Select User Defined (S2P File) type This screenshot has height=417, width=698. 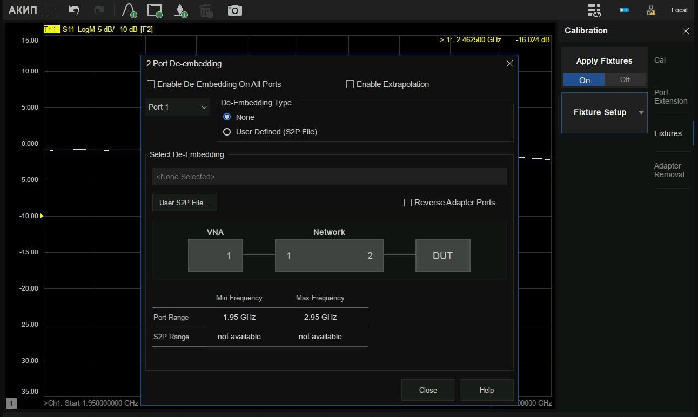tap(227, 132)
